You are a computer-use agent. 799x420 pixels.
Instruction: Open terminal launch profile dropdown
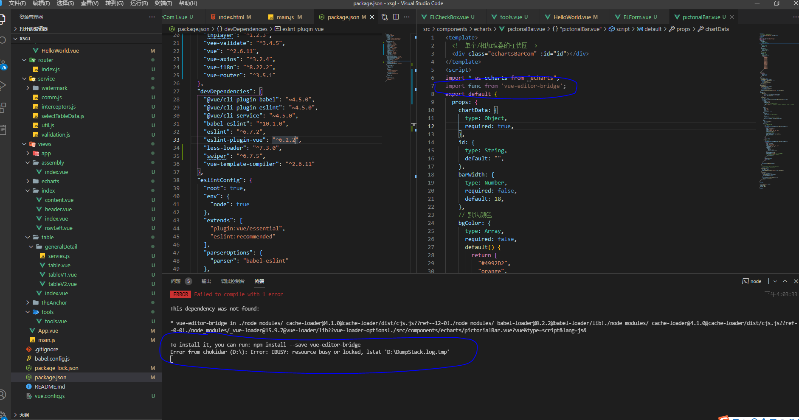tap(775, 281)
